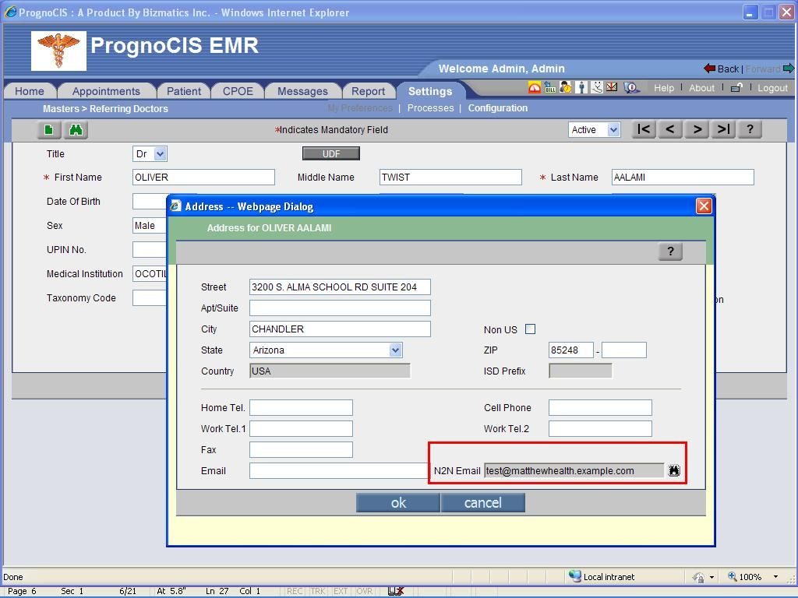Click in the Last Name field

683,177
